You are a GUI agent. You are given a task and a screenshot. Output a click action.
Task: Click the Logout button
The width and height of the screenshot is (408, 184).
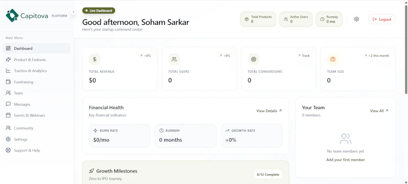pyautogui.click(x=381, y=19)
